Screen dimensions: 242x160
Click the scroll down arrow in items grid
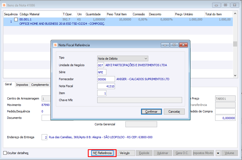coord(235,76)
